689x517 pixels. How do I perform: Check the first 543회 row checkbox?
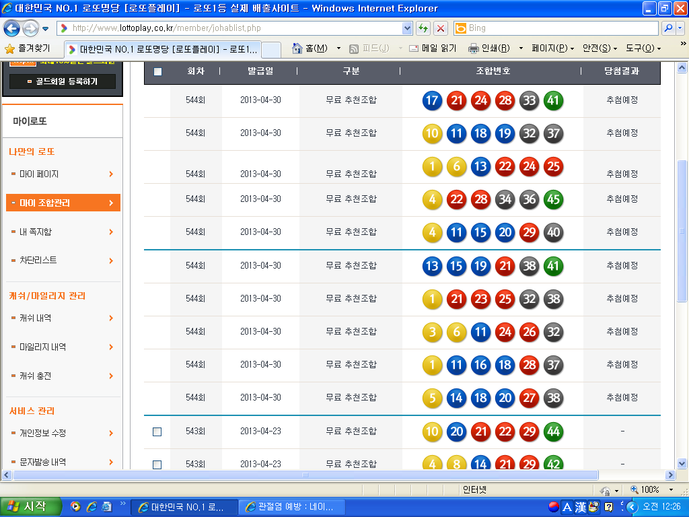pyautogui.click(x=157, y=432)
